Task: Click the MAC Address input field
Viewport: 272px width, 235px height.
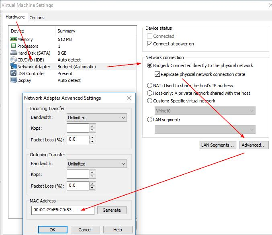Action: pyautogui.click(x=62, y=210)
